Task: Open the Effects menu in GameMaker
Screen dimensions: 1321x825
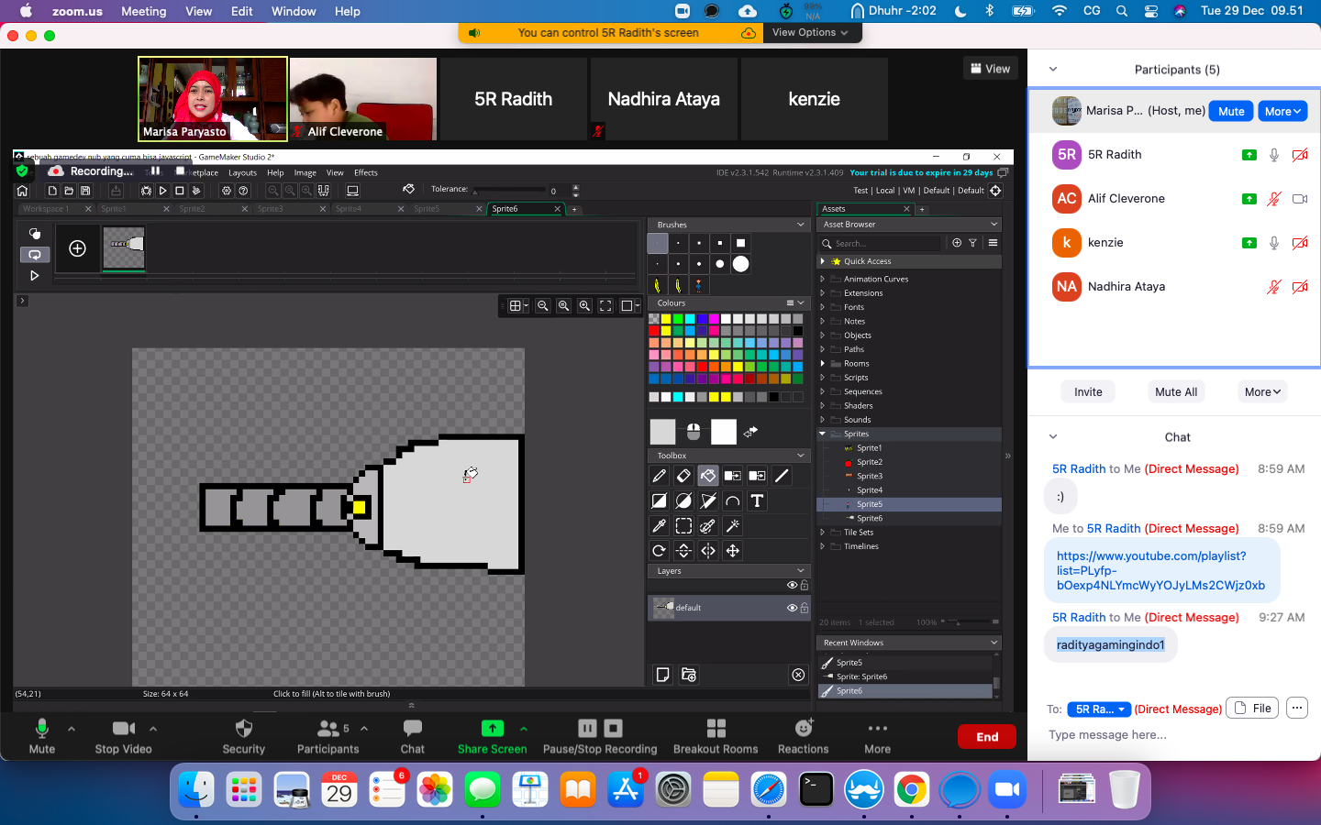Action: (x=366, y=172)
